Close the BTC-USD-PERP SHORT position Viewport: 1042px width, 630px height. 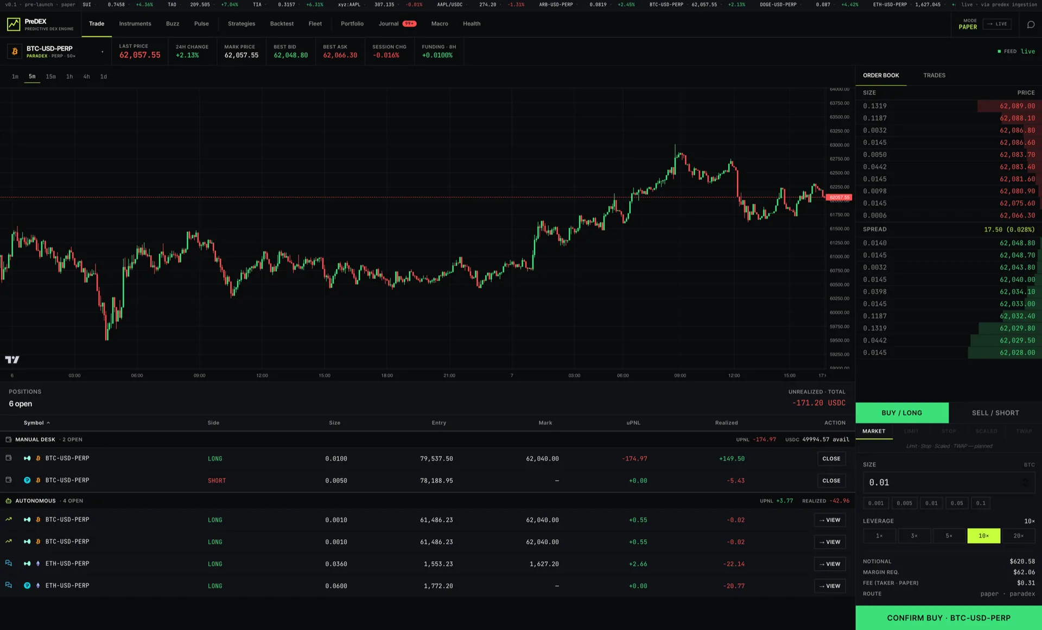point(831,481)
